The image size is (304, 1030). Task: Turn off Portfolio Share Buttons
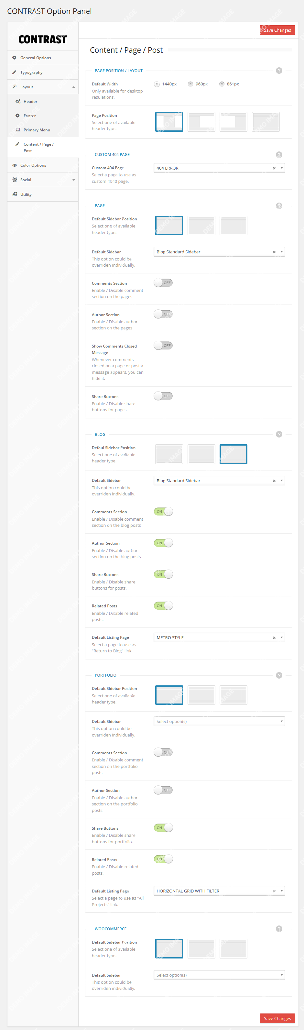(163, 828)
